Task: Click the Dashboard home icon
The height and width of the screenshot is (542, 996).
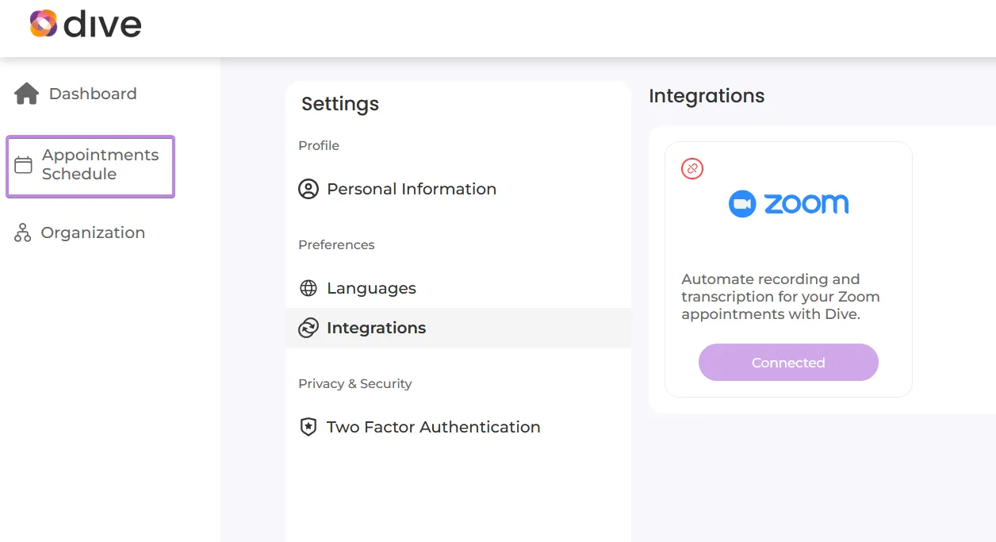Action: (27, 94)
